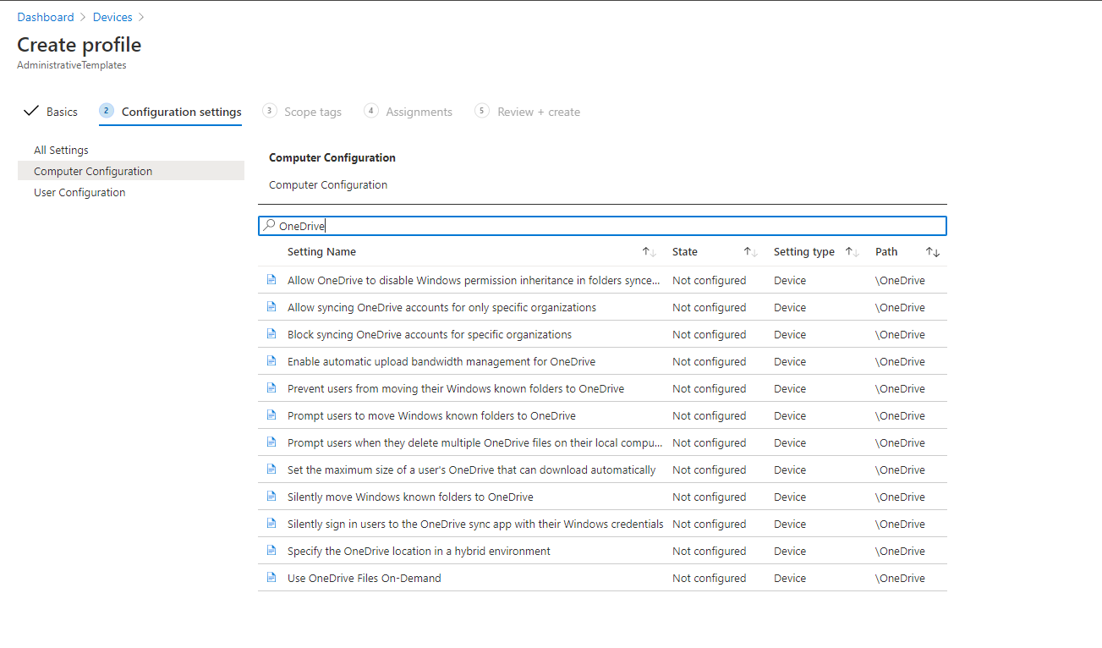1102x648 pixels.
Task: Open 'Prevent users from moving their Windows known folders'
Action: [456, 388]
